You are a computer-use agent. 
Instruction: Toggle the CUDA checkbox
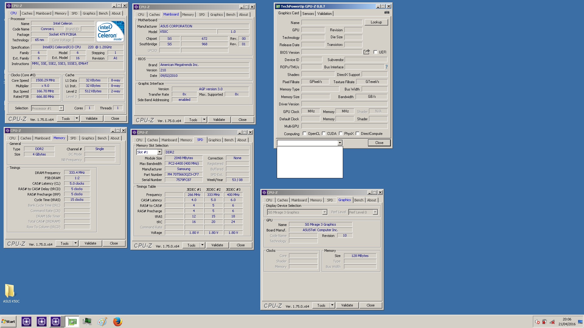[x=324, y=134]
